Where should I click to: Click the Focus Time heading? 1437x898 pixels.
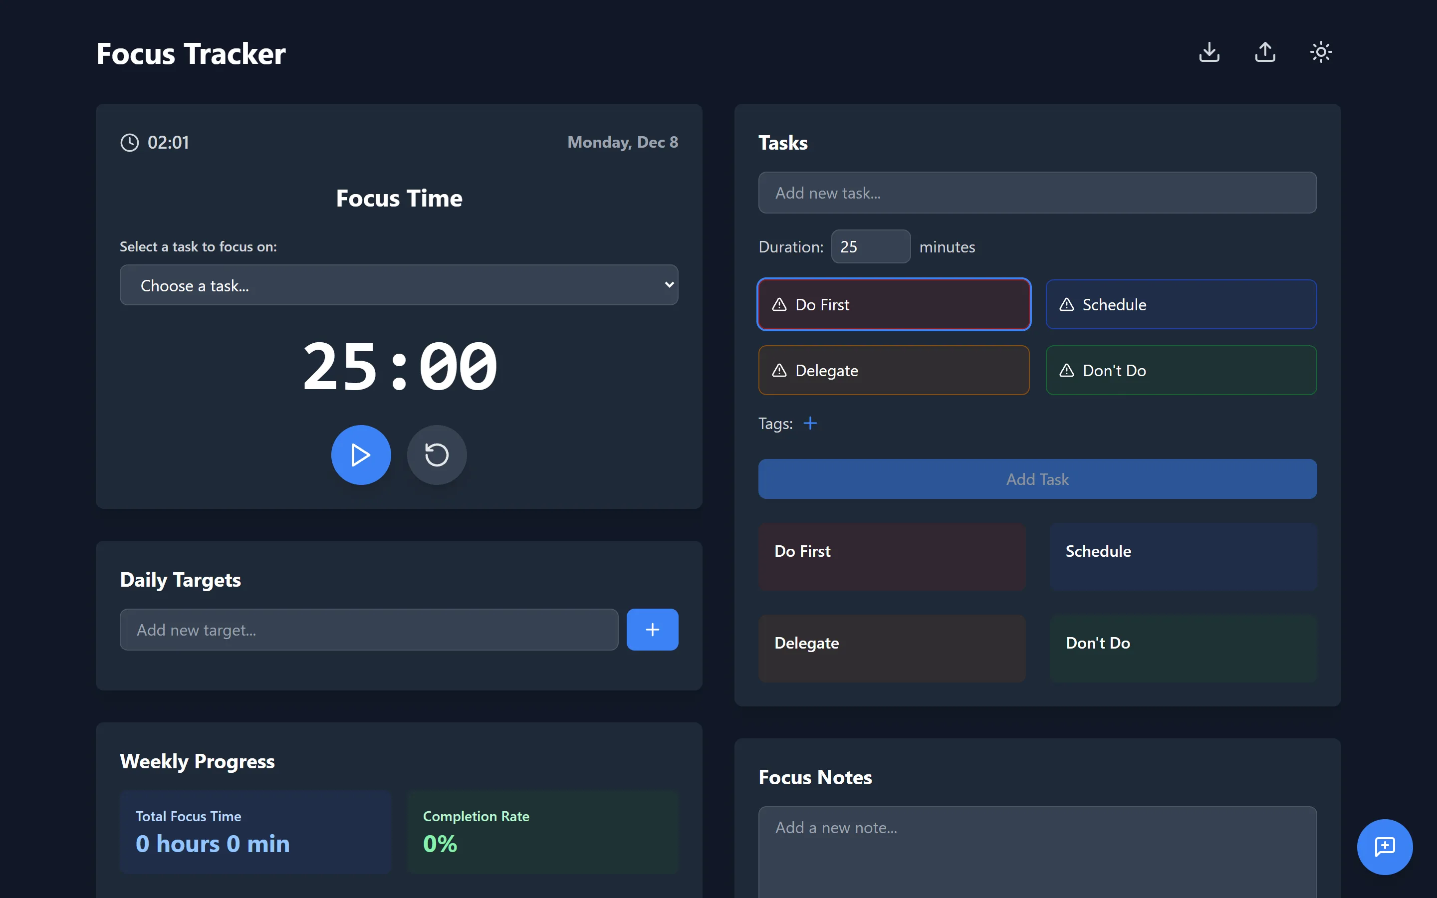click(399, 199)
